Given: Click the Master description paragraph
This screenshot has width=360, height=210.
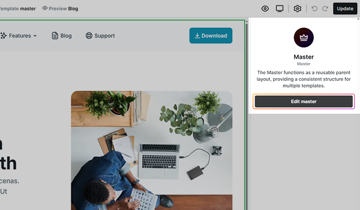Looking at the screenshot, I should coord(303,79).
